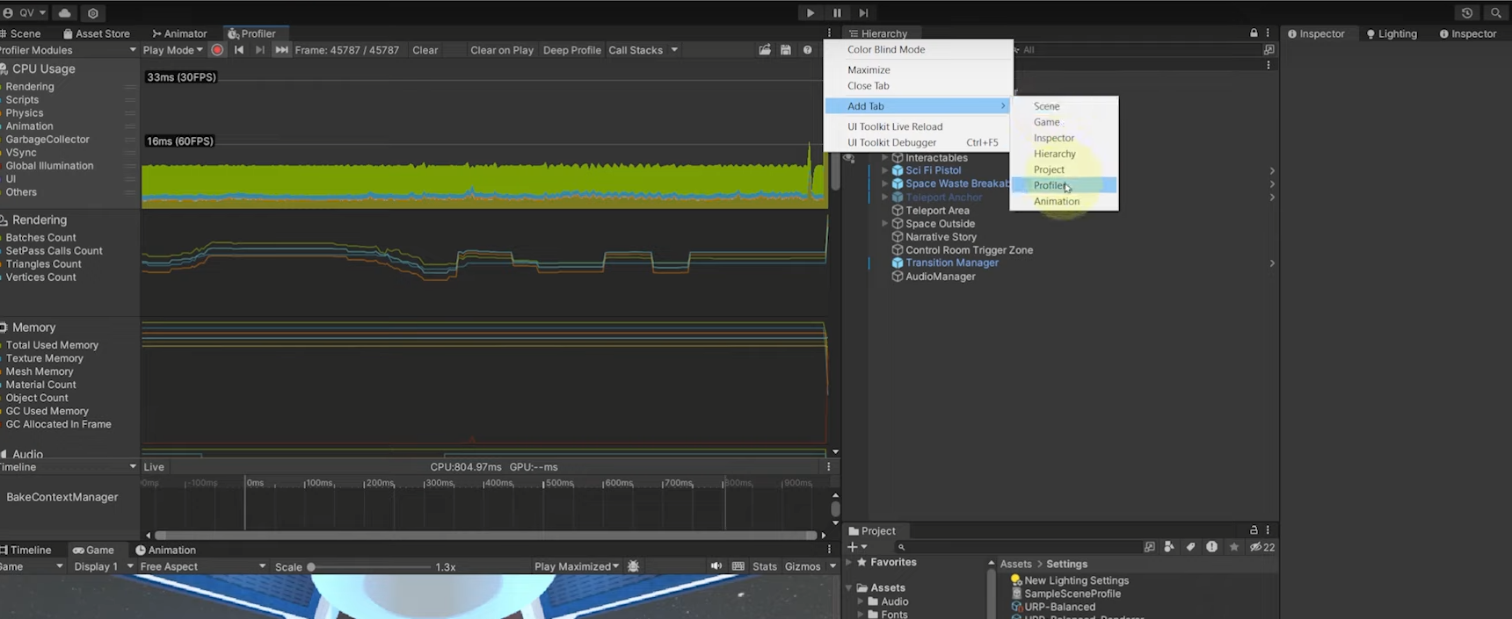Load profiler data from file icon
This screenshot has height=619, width=1512.
coord(765,50)
